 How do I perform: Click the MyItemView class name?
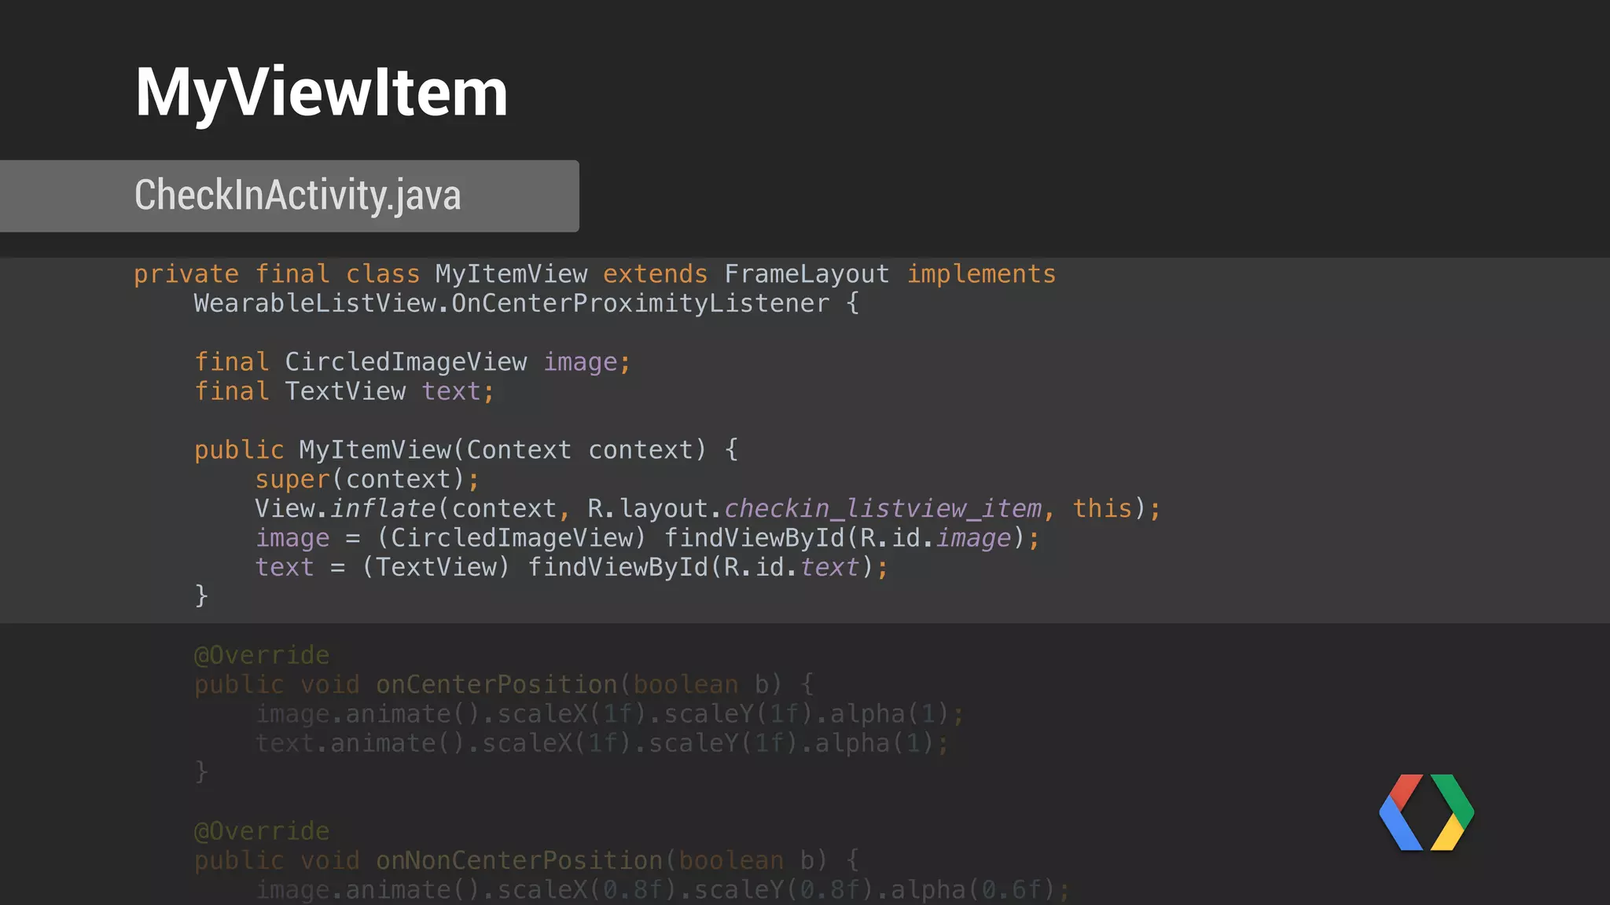511,274
